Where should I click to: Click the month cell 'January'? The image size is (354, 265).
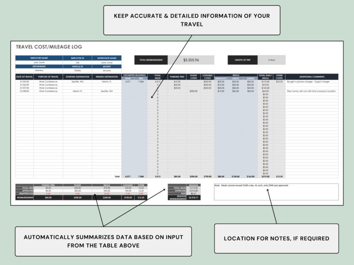pos(107,70)
